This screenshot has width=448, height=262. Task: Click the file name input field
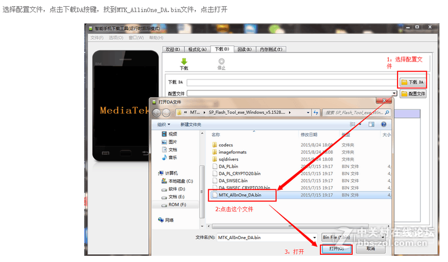(x=264, y=237)
